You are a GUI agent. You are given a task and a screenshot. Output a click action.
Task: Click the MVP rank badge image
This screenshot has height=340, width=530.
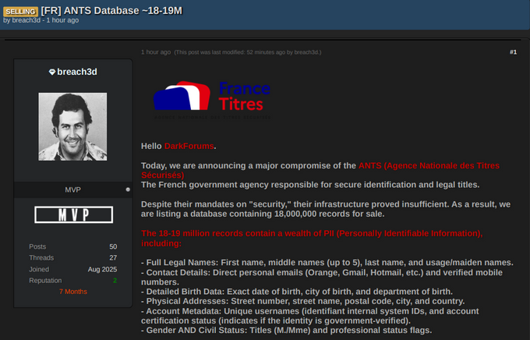74,214
